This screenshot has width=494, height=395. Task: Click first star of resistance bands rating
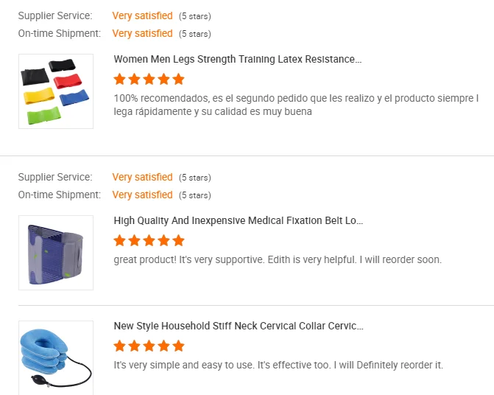point(121,79)
